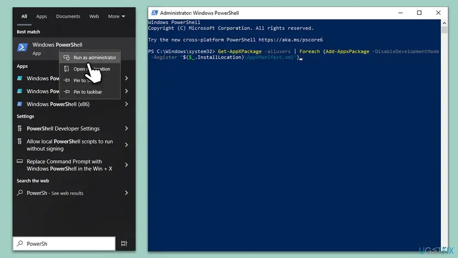Click the Run as administrator shield icon

[66, 58]
